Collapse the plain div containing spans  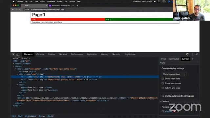tap(18, 85)
